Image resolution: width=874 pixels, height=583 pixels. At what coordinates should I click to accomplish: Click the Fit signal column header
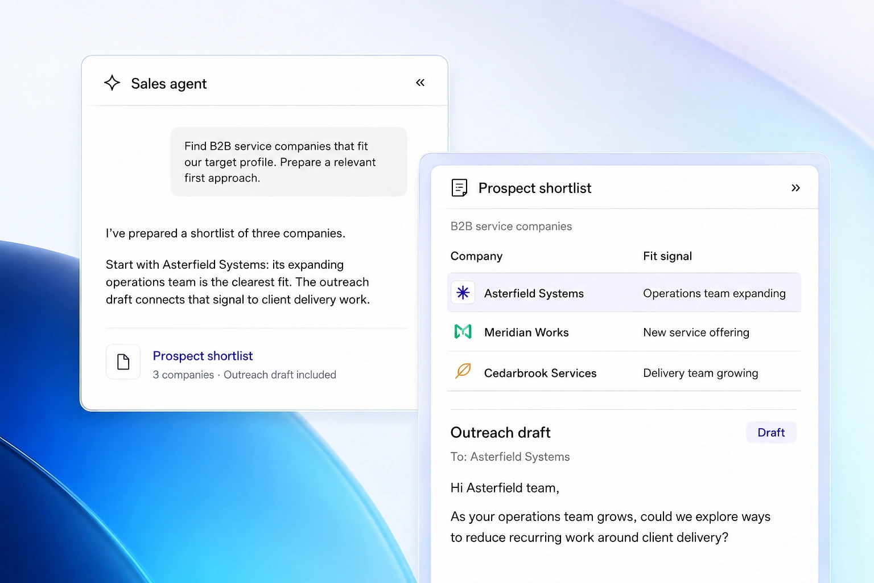(667, 256)
